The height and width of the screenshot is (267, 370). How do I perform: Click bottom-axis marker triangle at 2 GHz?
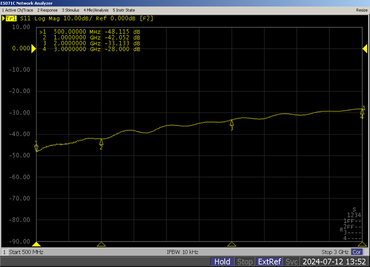point(232,244)
